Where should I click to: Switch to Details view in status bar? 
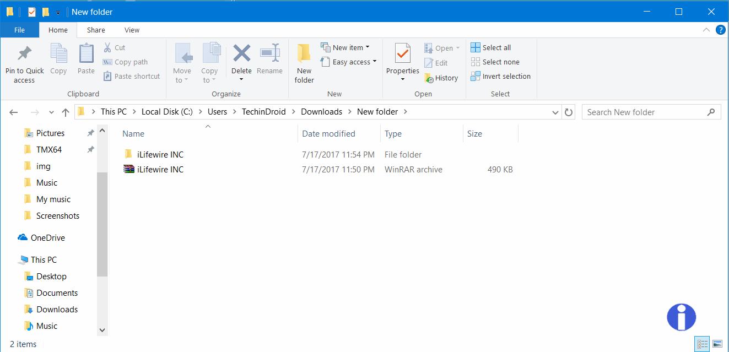pos(703,344)
